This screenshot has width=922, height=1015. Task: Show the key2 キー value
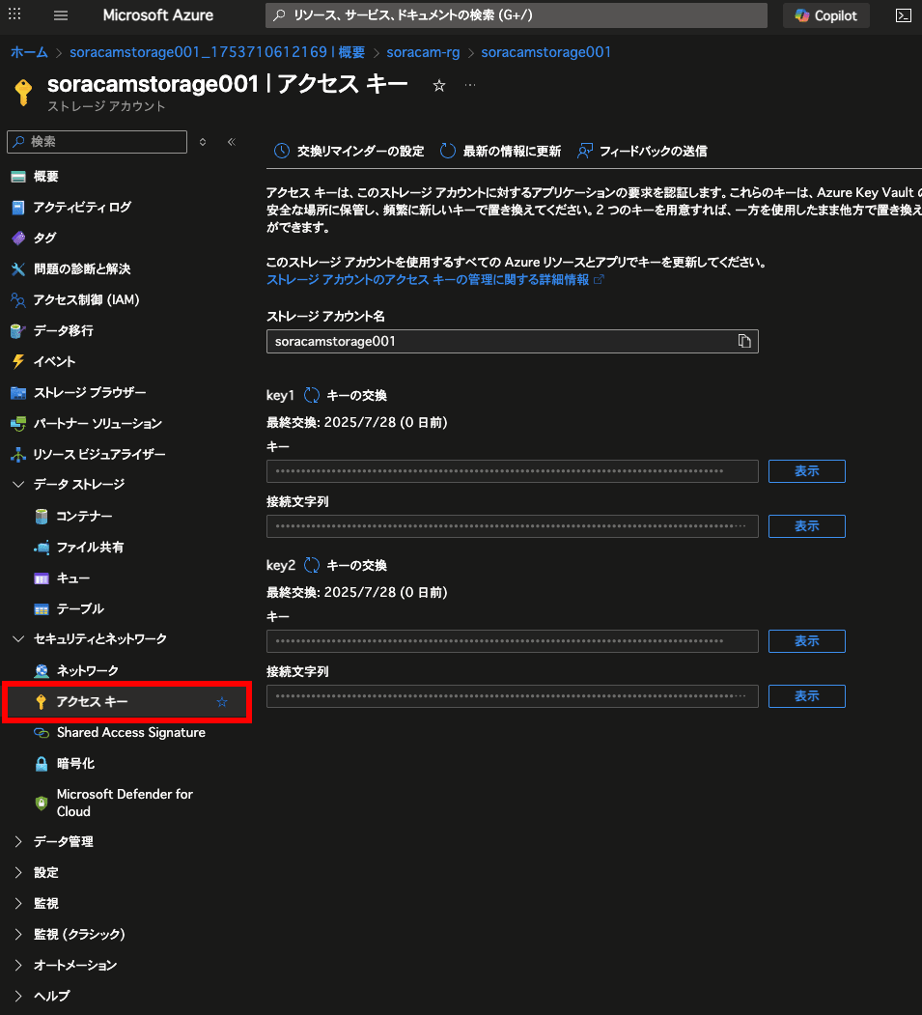pos(807,641)
